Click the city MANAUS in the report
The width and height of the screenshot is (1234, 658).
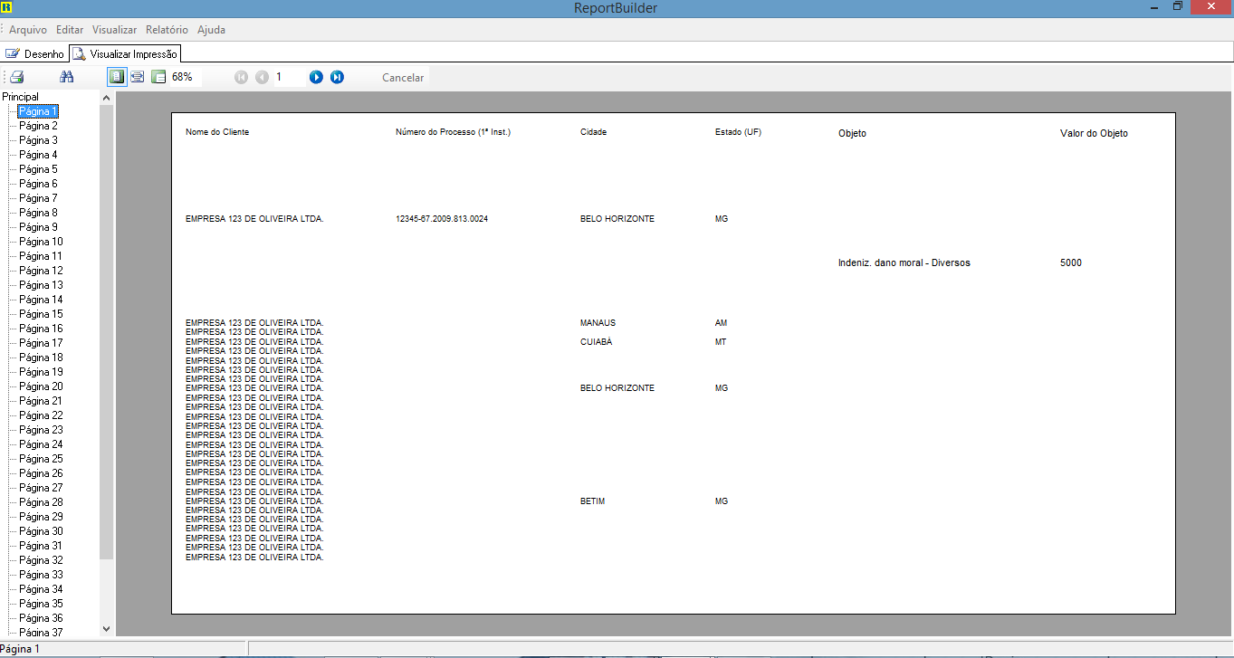598,323
